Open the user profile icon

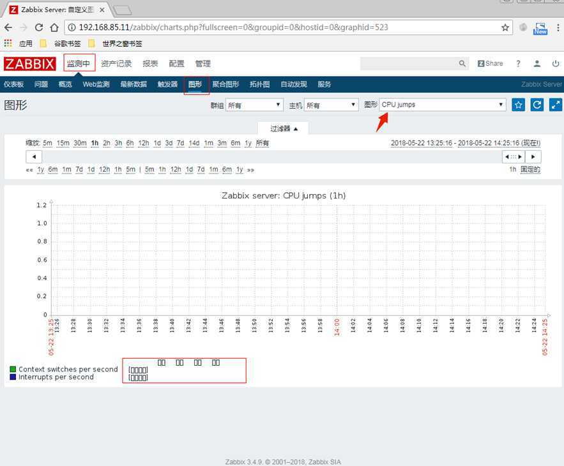[537, 64]
